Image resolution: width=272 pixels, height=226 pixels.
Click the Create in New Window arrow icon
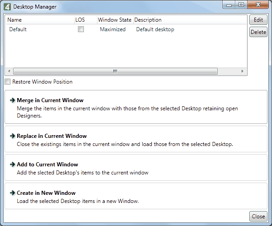(x=13, y=193)
